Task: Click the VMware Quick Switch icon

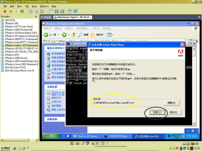Action: (x=62, y=11)
